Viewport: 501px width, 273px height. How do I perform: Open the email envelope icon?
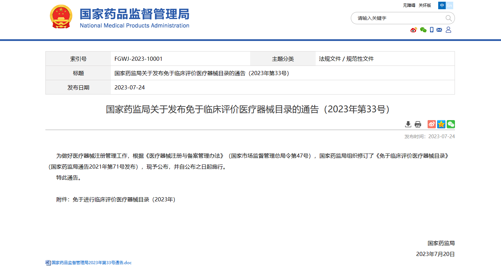coord(439,30)
